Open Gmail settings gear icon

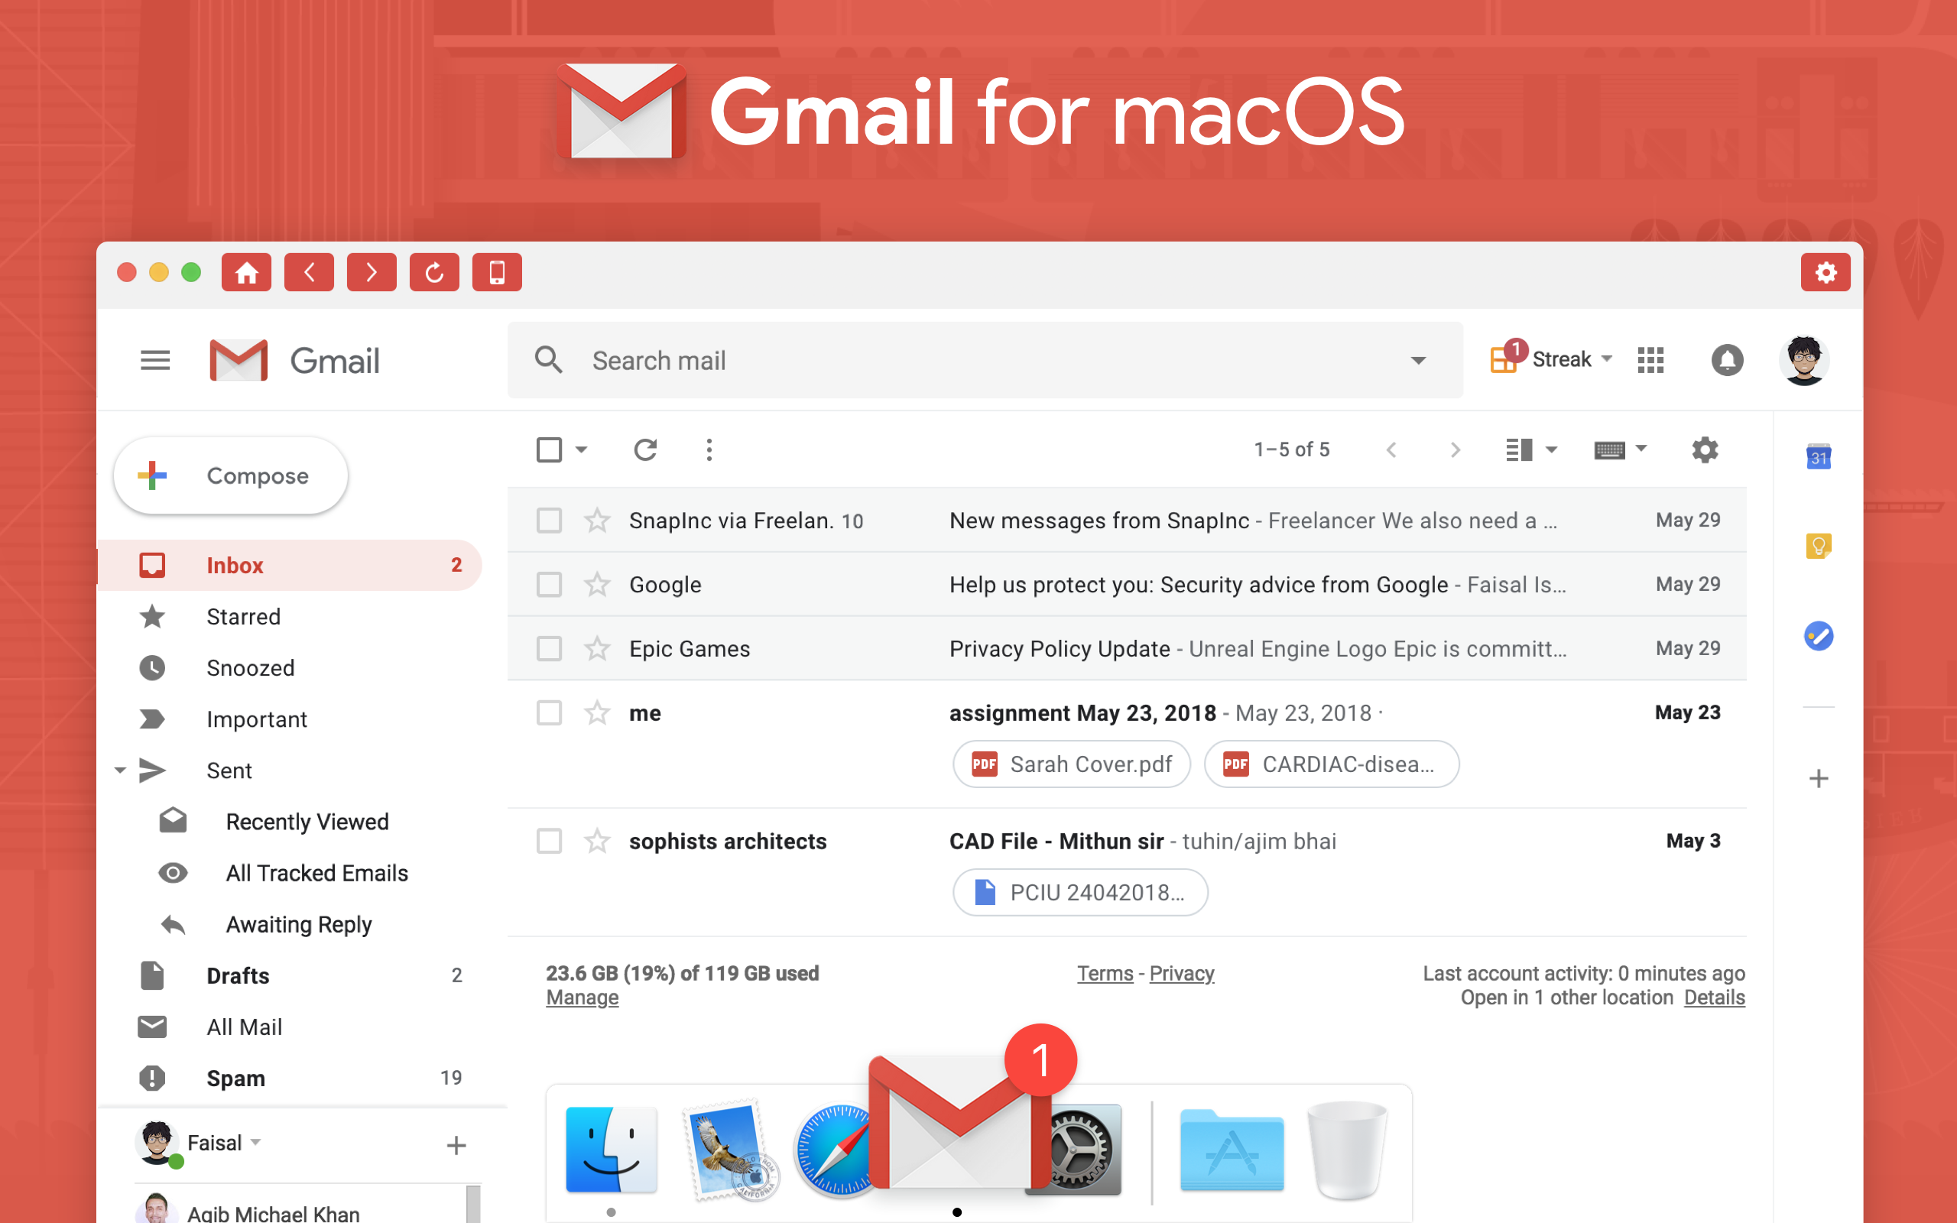point(1702,449)
